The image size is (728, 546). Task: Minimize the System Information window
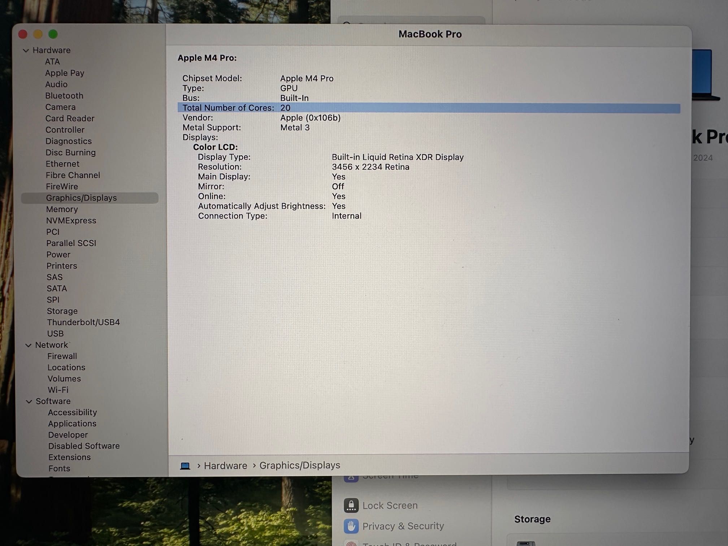click(x=38, y=34)
